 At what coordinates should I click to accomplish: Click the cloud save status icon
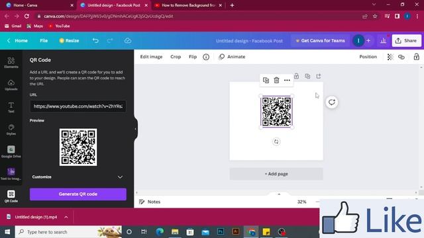[128, 40]
